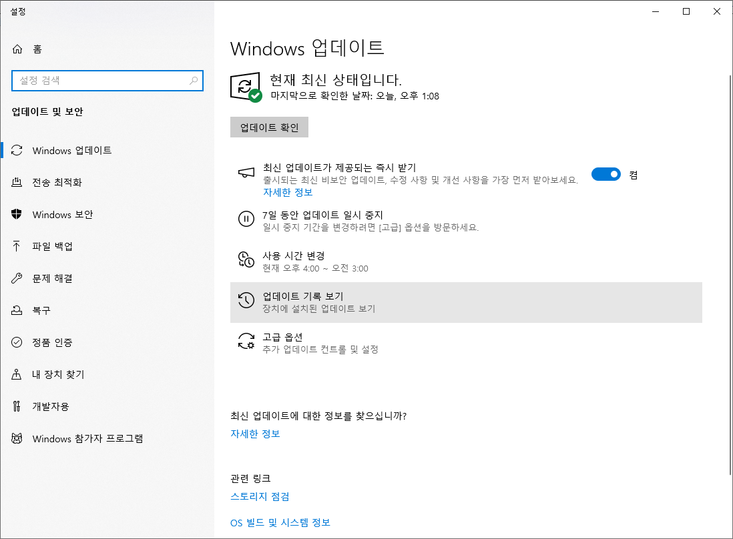The height and width of the screenshot is (539, 733).
Task: Click 현재 오후 4:00 ~ 오전 3:00 text
Action: (315, 268)
